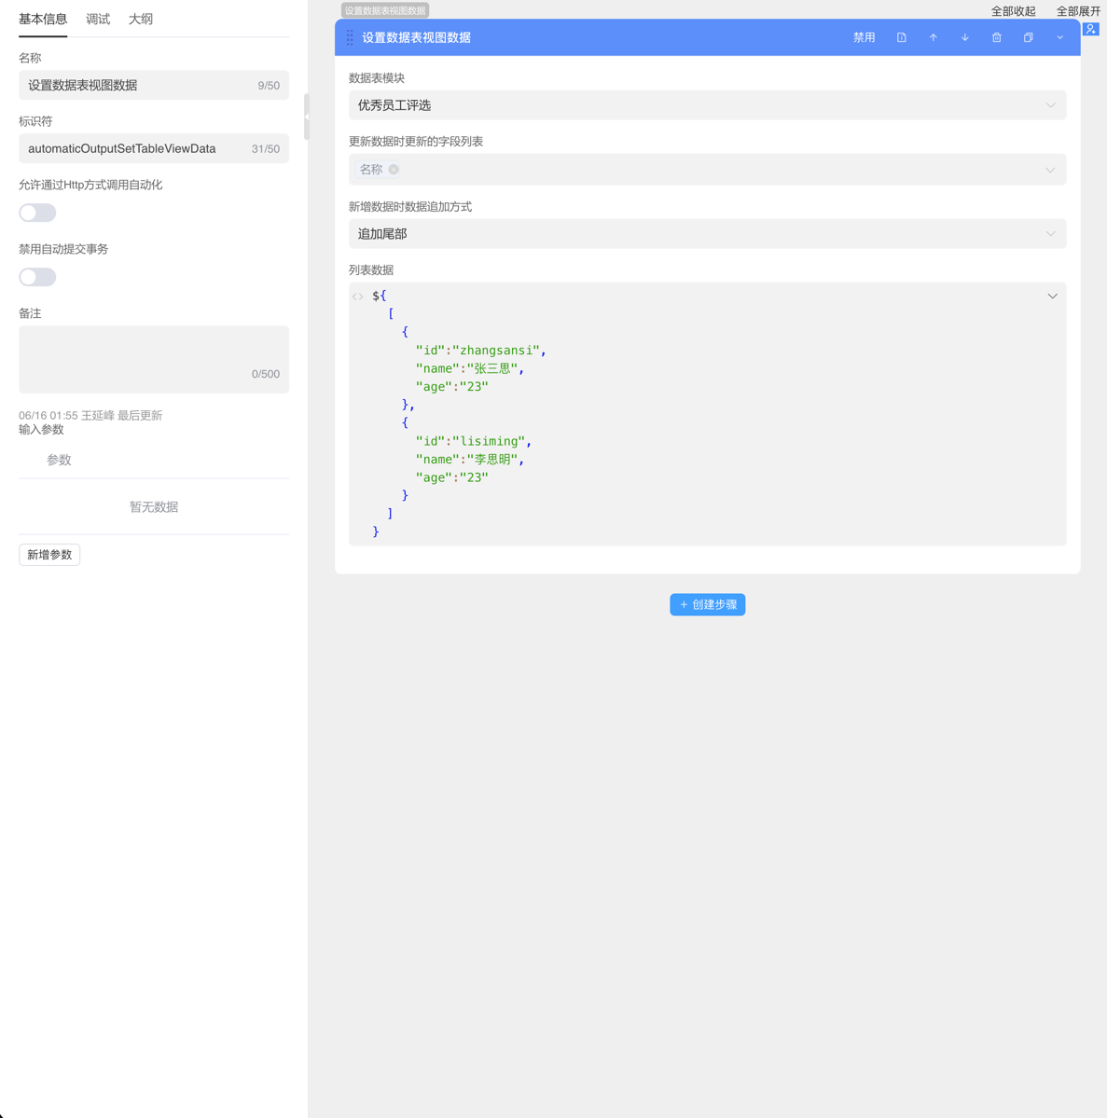Open the 新增数据时数据追加方式 dropdown

pyautogui.click(x=707, y=234)
